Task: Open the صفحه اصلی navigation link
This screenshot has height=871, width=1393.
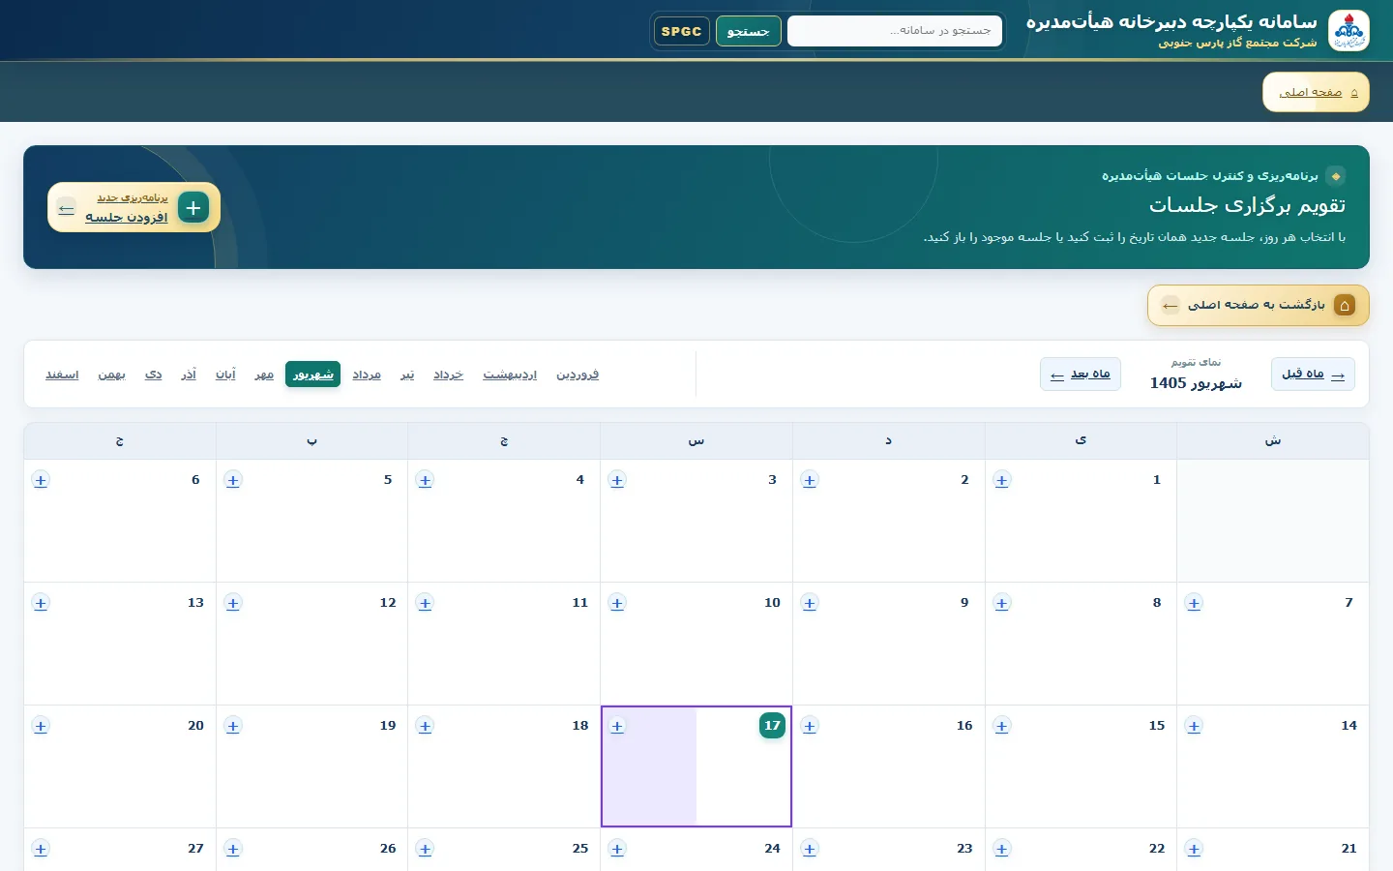Action: coord(1316,92)
